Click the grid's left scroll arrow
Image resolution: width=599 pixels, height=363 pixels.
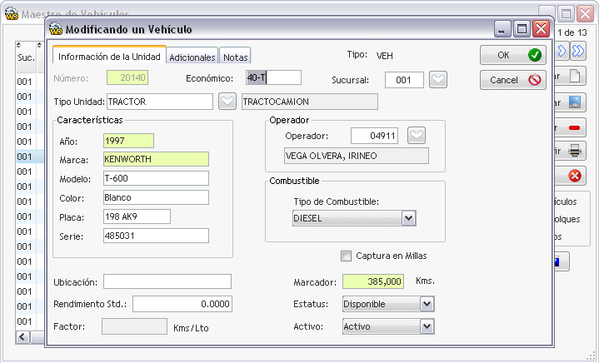[22, 337]
